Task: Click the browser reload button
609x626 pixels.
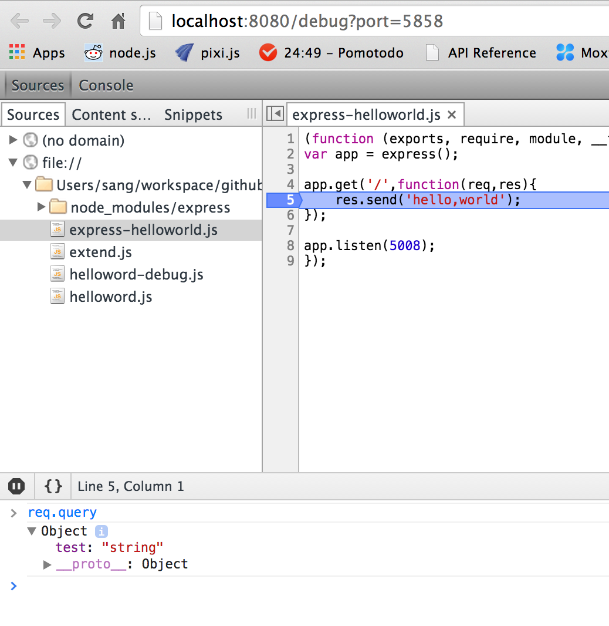Action: click(x=86, y=22)
